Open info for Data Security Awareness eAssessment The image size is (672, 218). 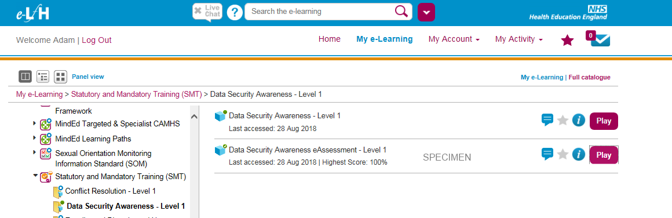[x=579, y=154]
